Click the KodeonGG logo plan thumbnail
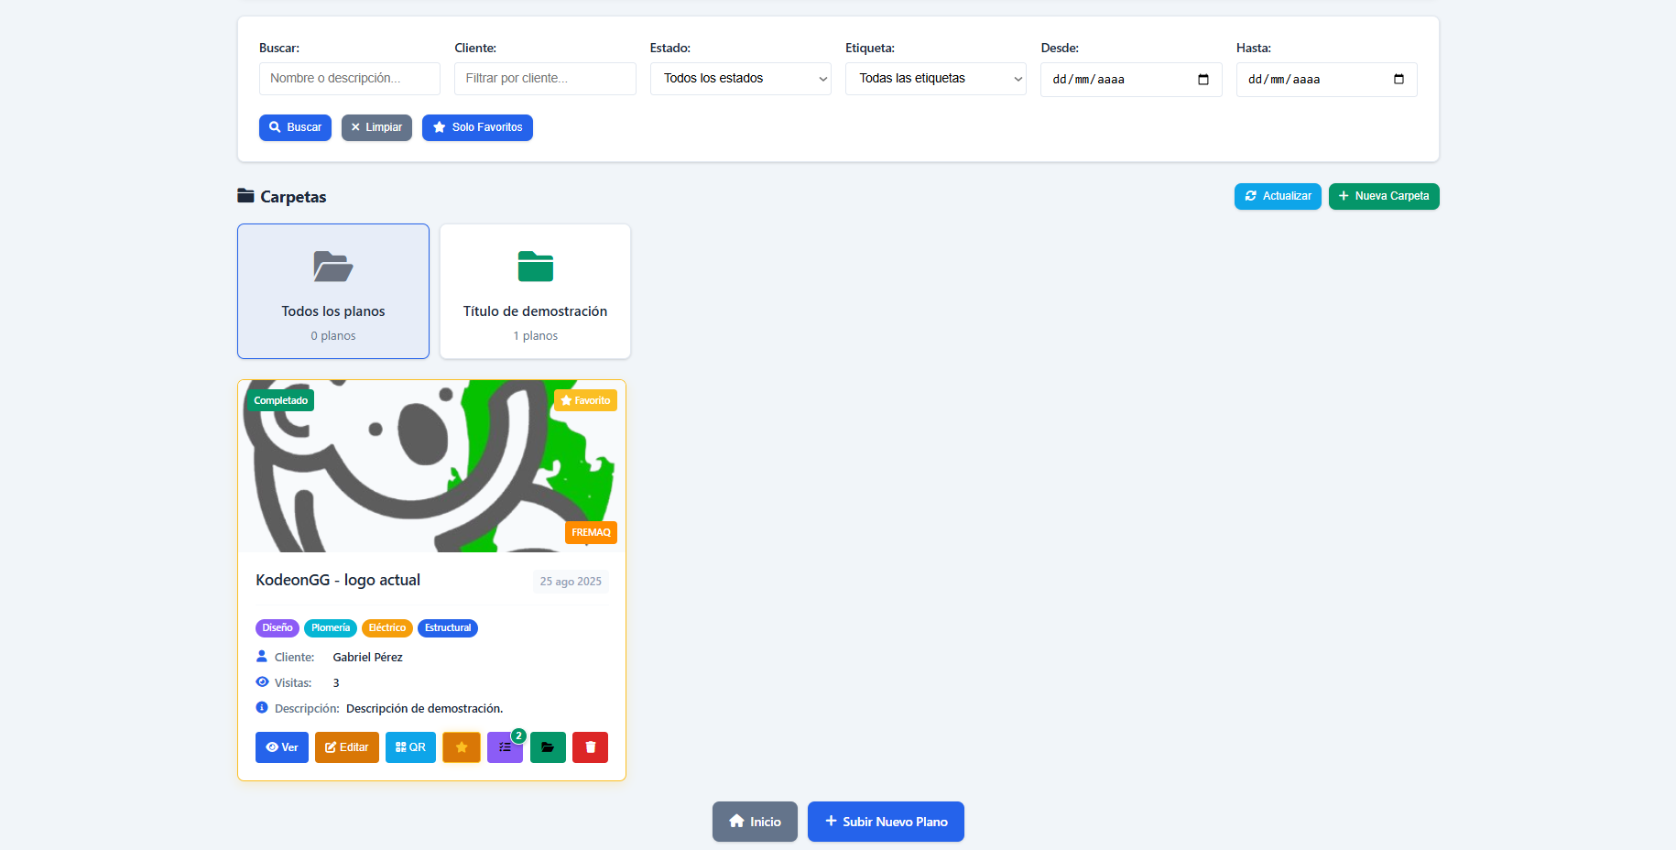Viewport: 1676px width, 850px height. pyautogui.click(x=431, y=466)
